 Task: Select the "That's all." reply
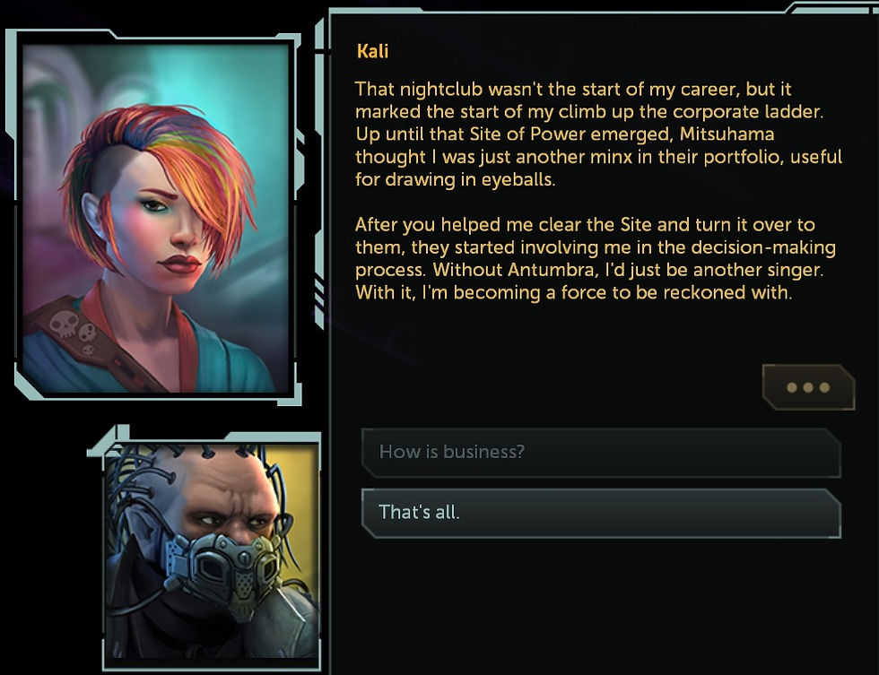coord(601,513)
